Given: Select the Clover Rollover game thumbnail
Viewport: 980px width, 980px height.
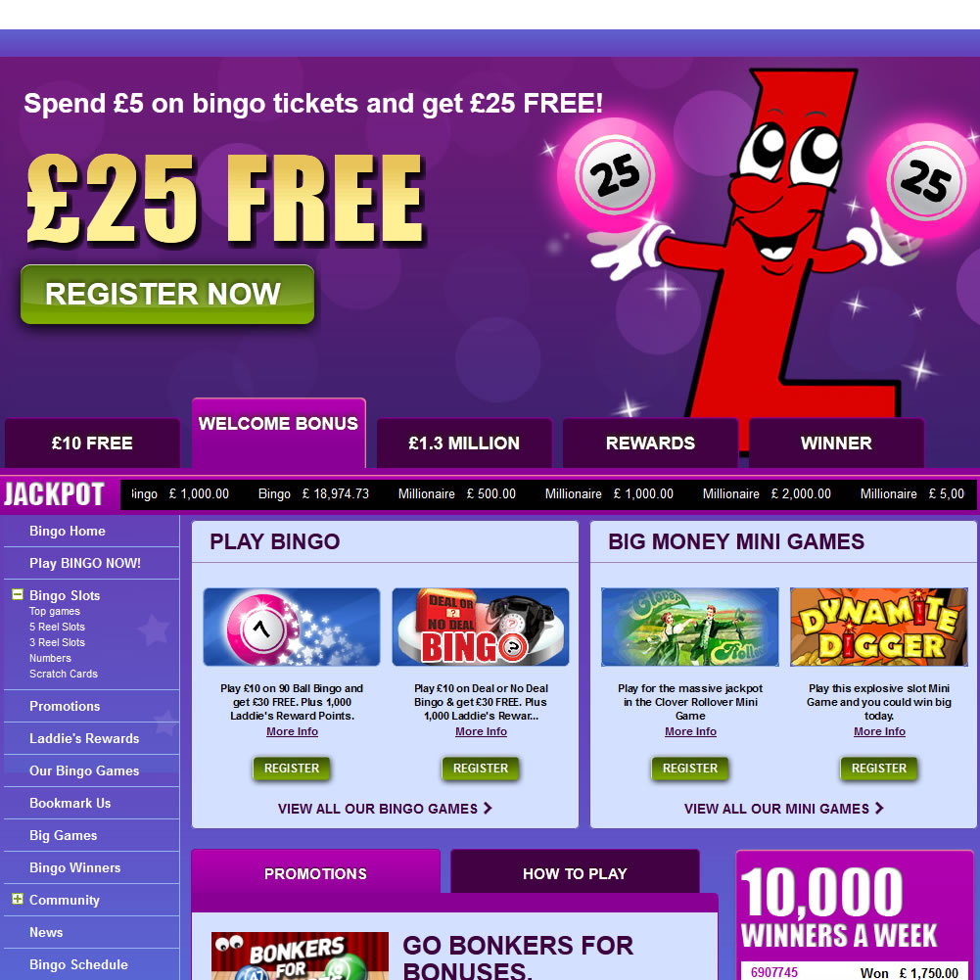Looking at the screenshot, I should point(690,627).
